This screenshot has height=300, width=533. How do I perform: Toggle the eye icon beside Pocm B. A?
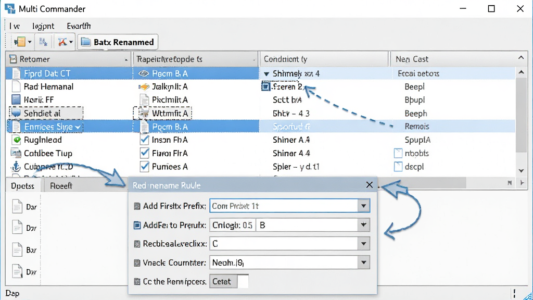pyautogui.click(x=144, y=73)
